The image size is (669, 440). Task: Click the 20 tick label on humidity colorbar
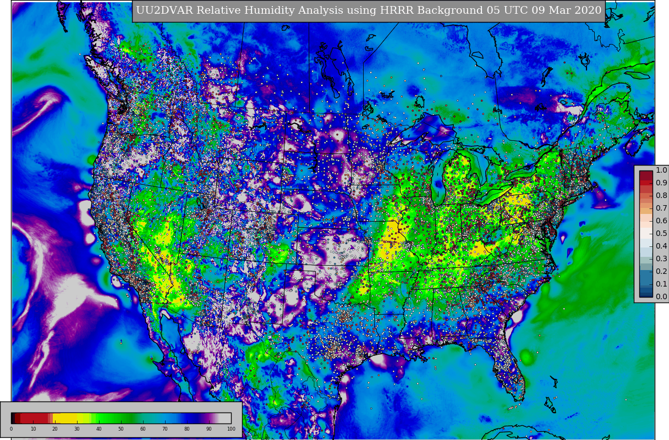point(55,429)
